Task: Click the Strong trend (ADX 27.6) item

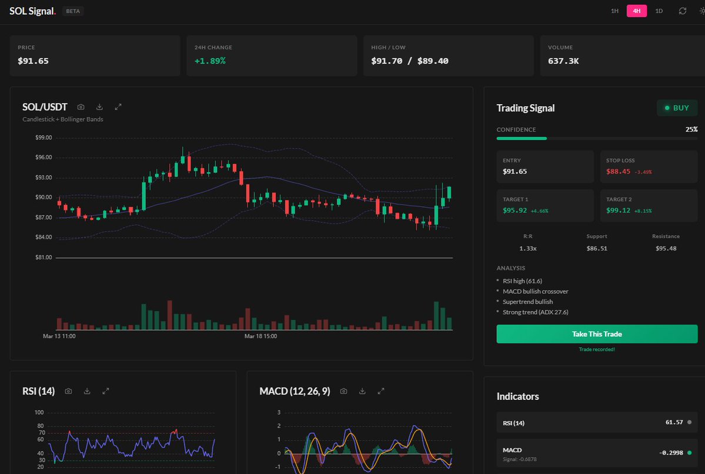Action: pyautogui.click(x=536, y=312)
